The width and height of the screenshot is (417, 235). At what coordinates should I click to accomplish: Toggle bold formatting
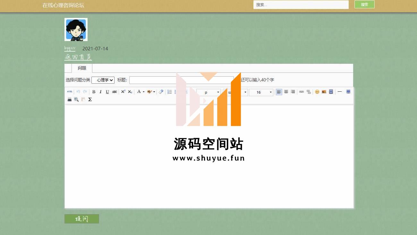pyautogui.click(x=94, y=92)
